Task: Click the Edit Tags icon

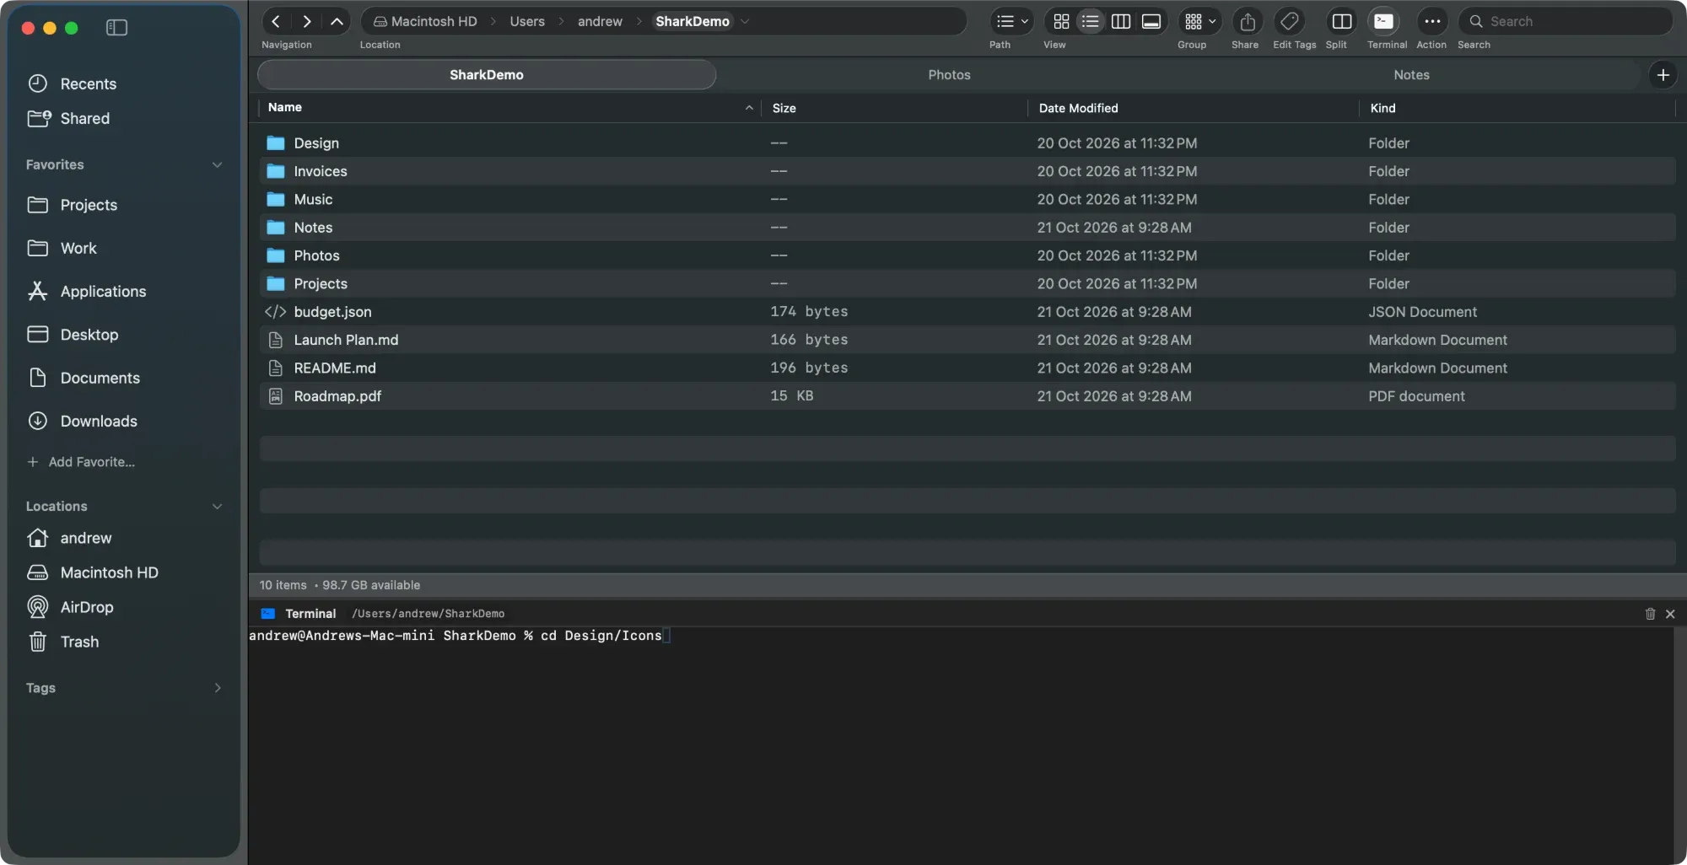Action: (1290, 21)
